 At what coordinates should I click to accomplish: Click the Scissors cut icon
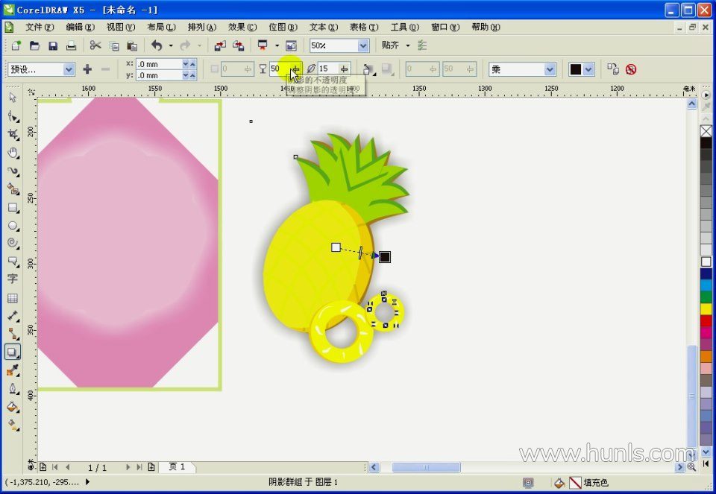(95, 46)
